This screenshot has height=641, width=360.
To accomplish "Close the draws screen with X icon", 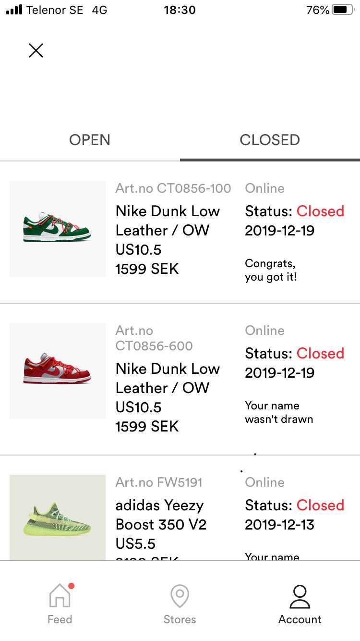I will tap(36, 50).
